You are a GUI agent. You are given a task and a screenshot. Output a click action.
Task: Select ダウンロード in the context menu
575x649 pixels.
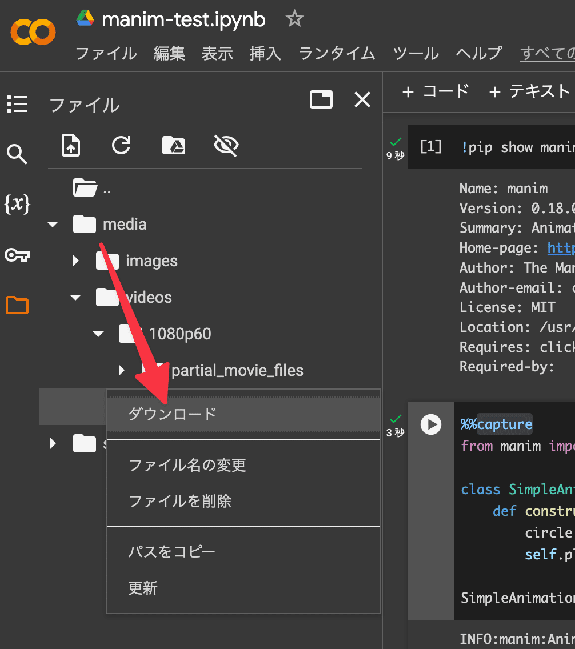click(x=173, y=414)
